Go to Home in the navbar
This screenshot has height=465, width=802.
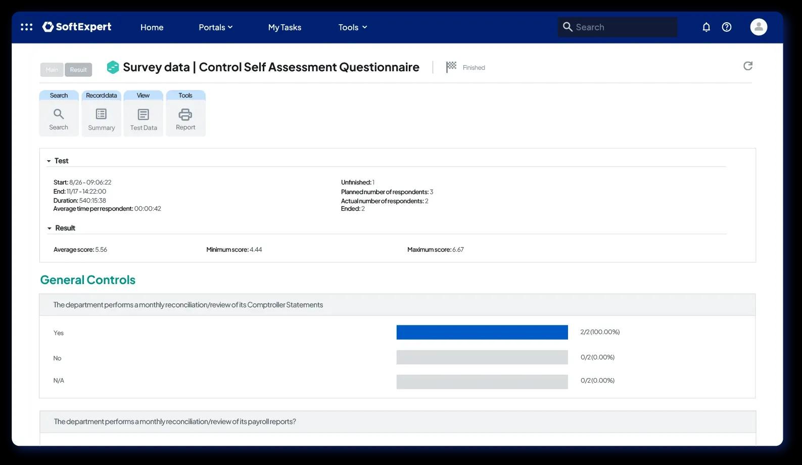pyautogui.click(x=152, y=27)
